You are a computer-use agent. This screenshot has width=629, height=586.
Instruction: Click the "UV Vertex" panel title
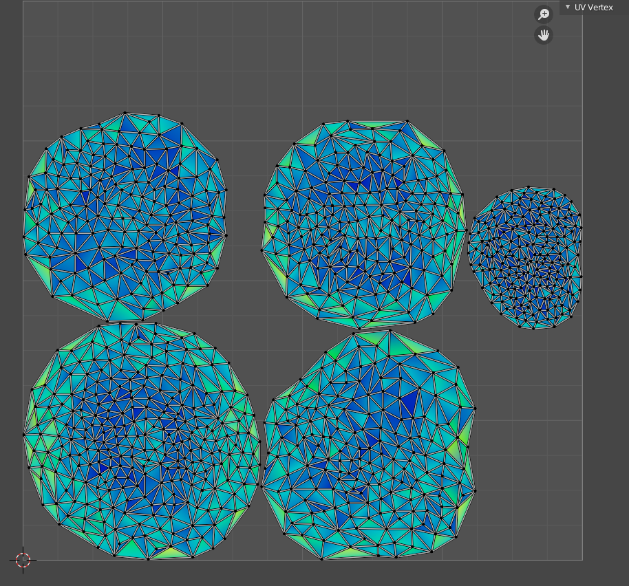tap(593, 7)
